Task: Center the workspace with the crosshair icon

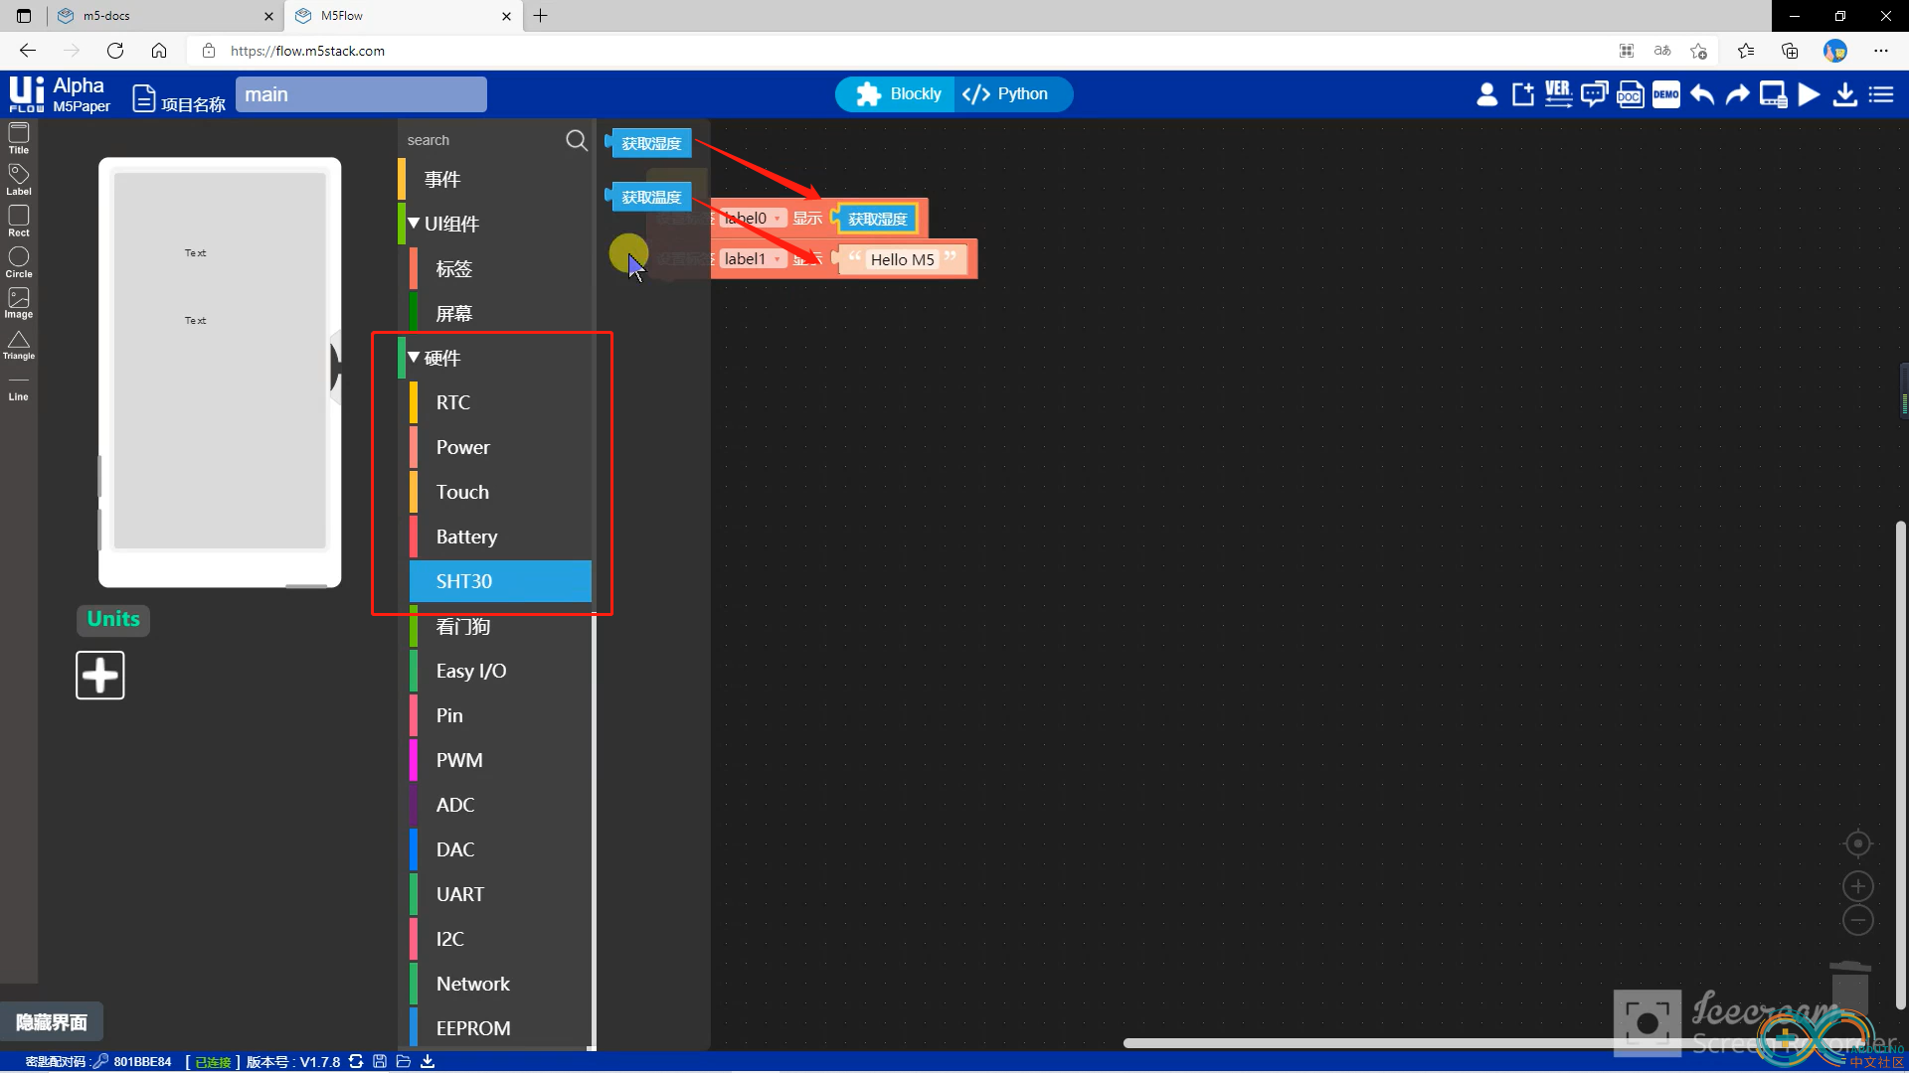Action: pyautogui.click(x=1857, y=843)
